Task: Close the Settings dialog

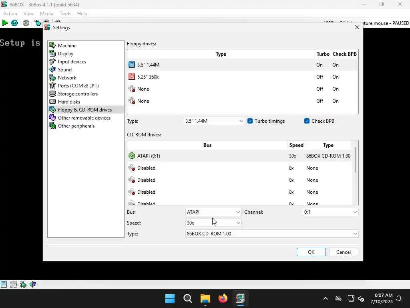Action: (357, 27)
